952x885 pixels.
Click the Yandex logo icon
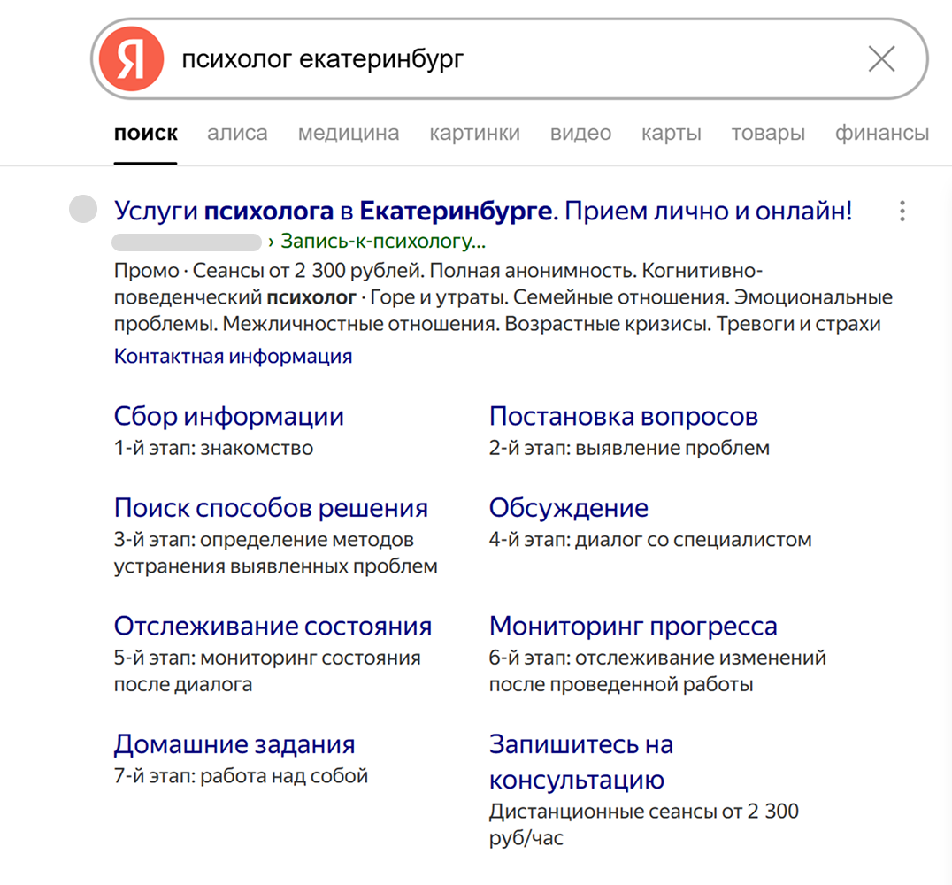click(131, 58)
